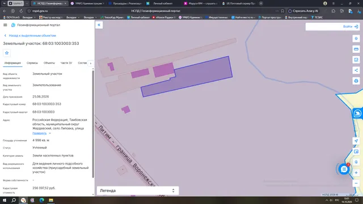Viewport: 363px width, 204px height.
Task: Open Microsoft Edge from taskbar
Action: tap(41, 200)
